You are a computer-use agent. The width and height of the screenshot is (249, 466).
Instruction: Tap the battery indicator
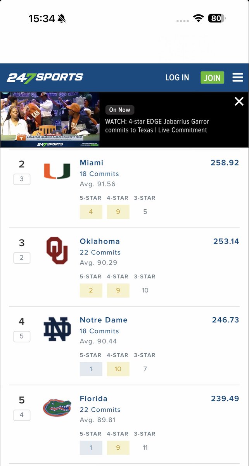217,18
